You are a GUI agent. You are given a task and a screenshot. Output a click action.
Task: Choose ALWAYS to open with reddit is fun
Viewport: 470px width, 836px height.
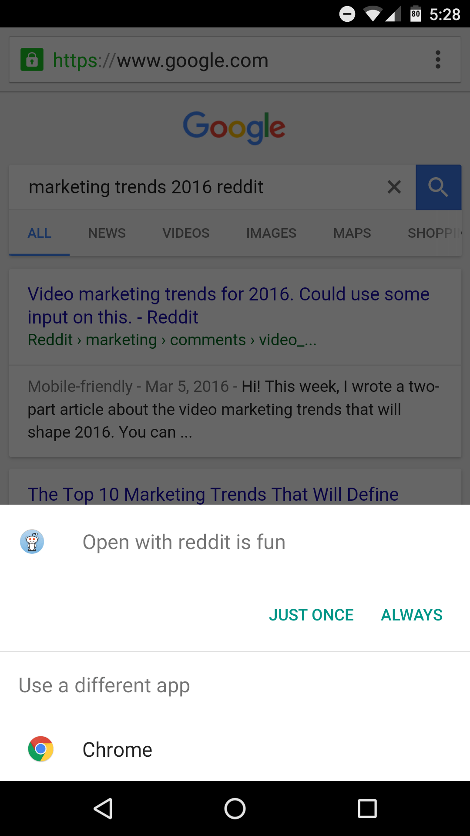[412, 615]
